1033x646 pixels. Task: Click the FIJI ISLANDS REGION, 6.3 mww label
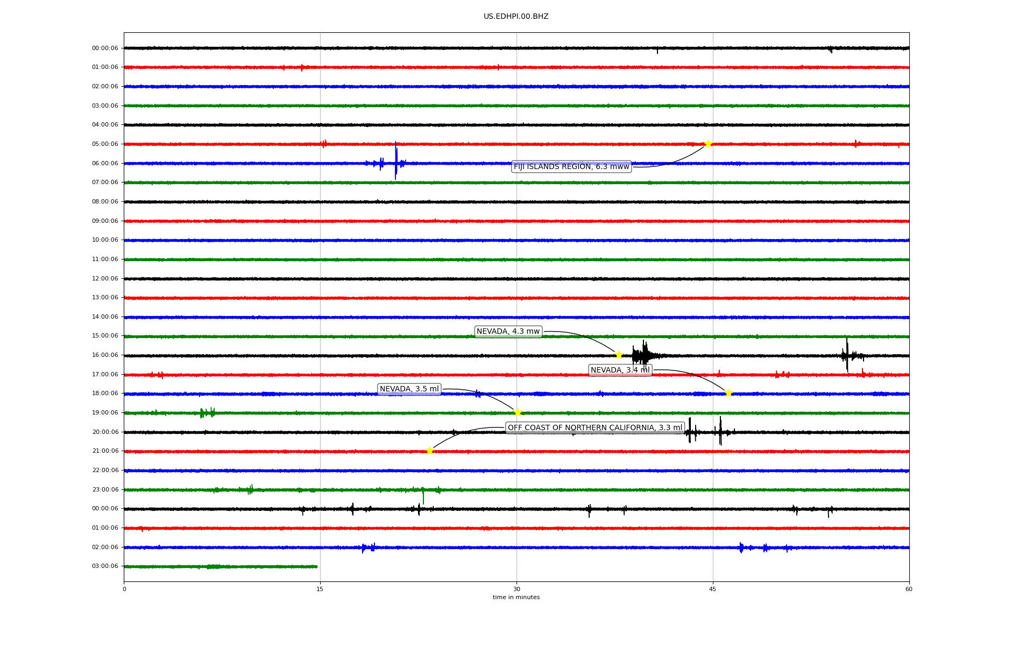pos(571,166)
